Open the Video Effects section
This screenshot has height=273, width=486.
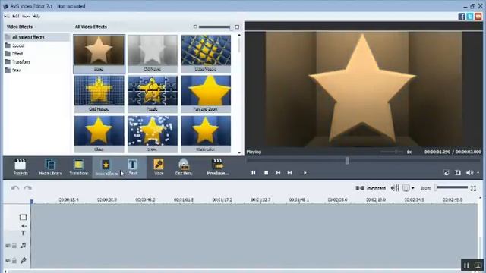[106, 167]
